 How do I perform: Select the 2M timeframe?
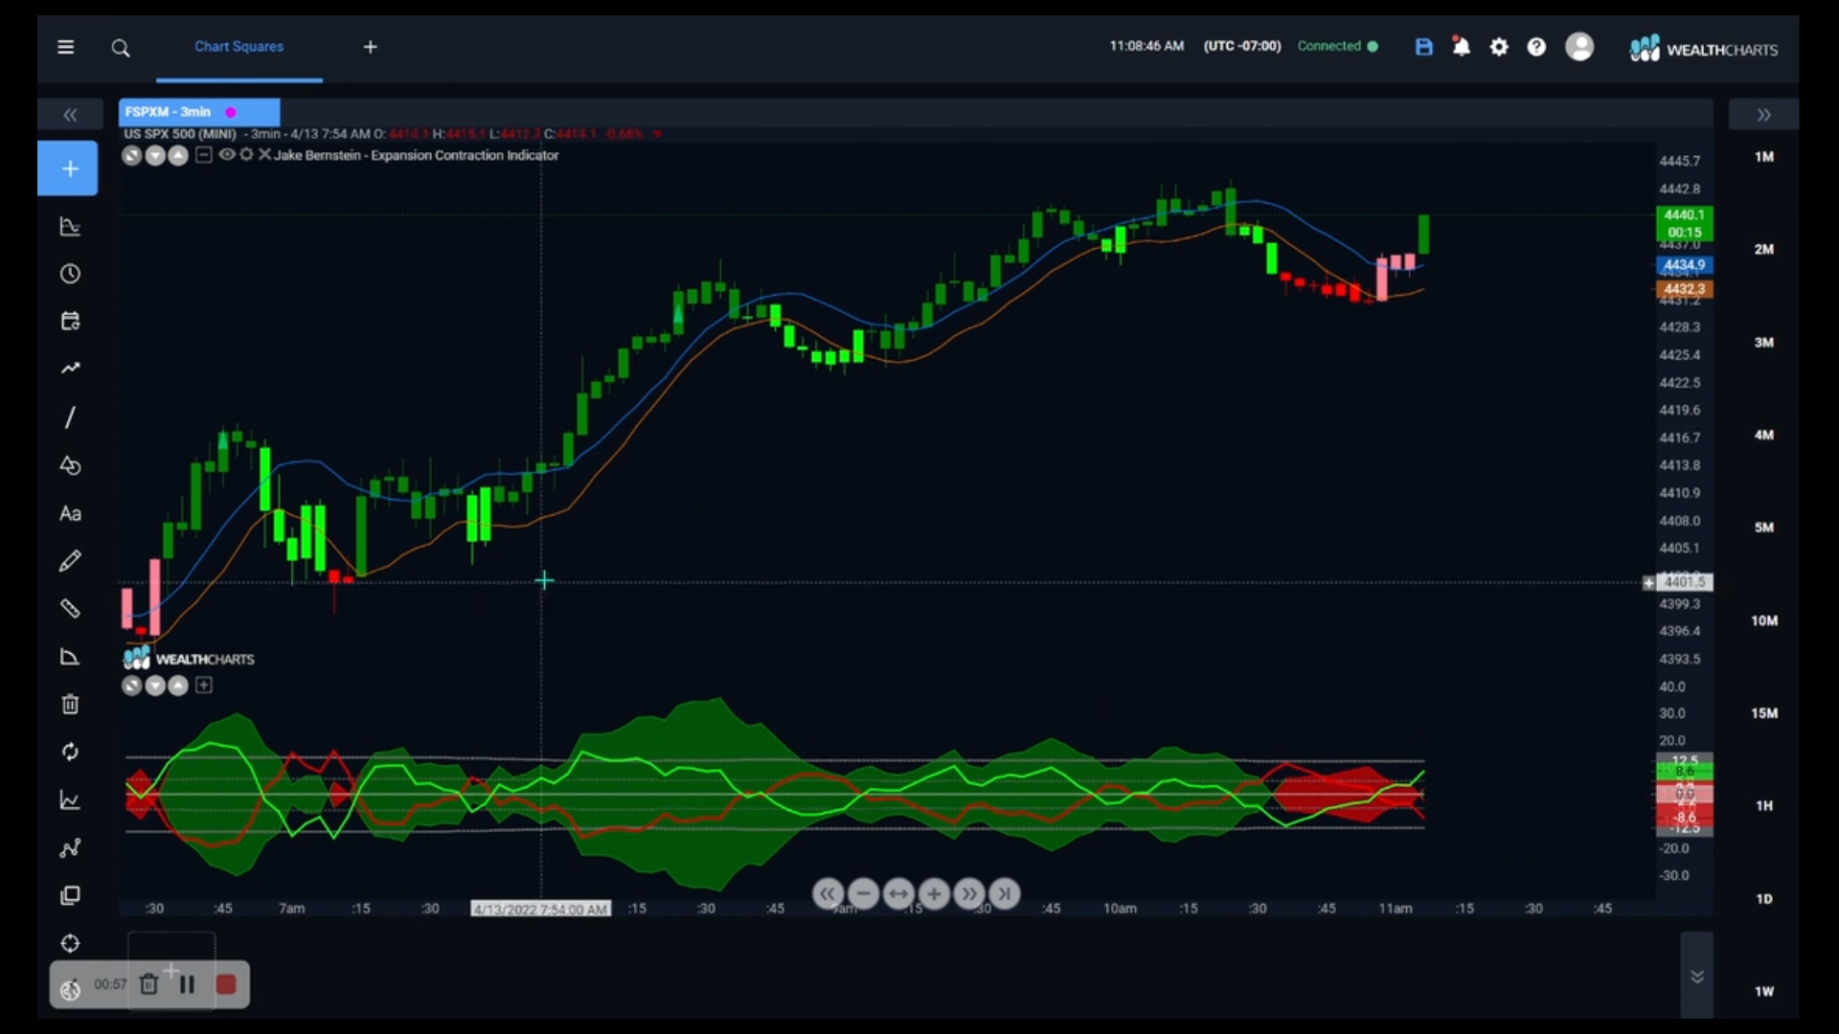point(1764,250)
